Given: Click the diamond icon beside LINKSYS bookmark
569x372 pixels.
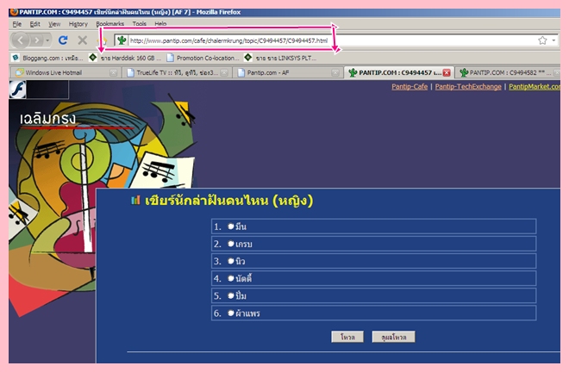Looking at the screenshot, I should [x=248, y=58].
